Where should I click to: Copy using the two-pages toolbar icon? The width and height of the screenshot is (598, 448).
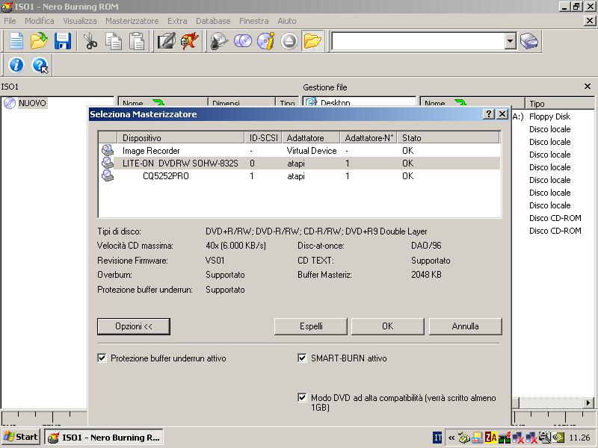[114, 41]
